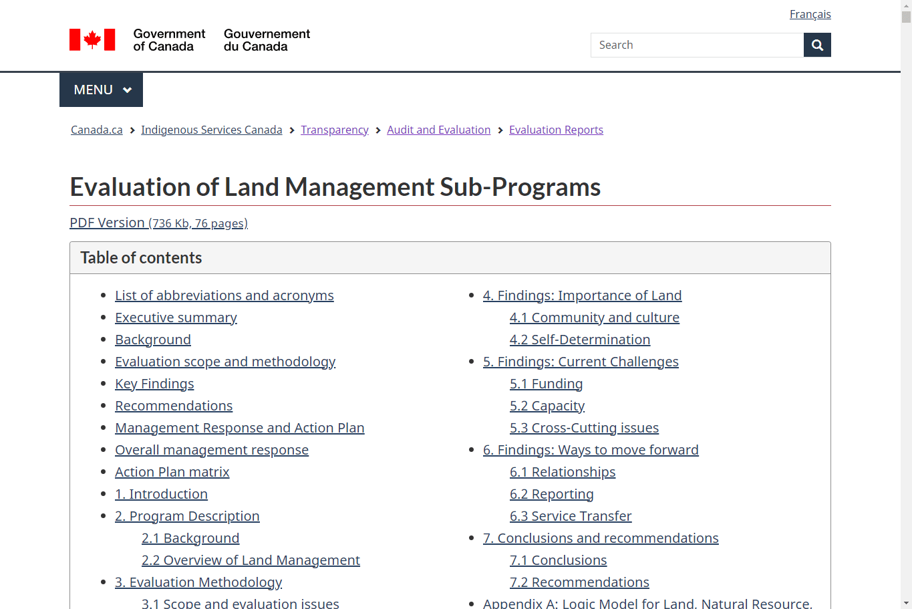Screen dimensions: 912x609
Task: Go to Evaluation Reports breadcrumb
Action: point(556,129)
